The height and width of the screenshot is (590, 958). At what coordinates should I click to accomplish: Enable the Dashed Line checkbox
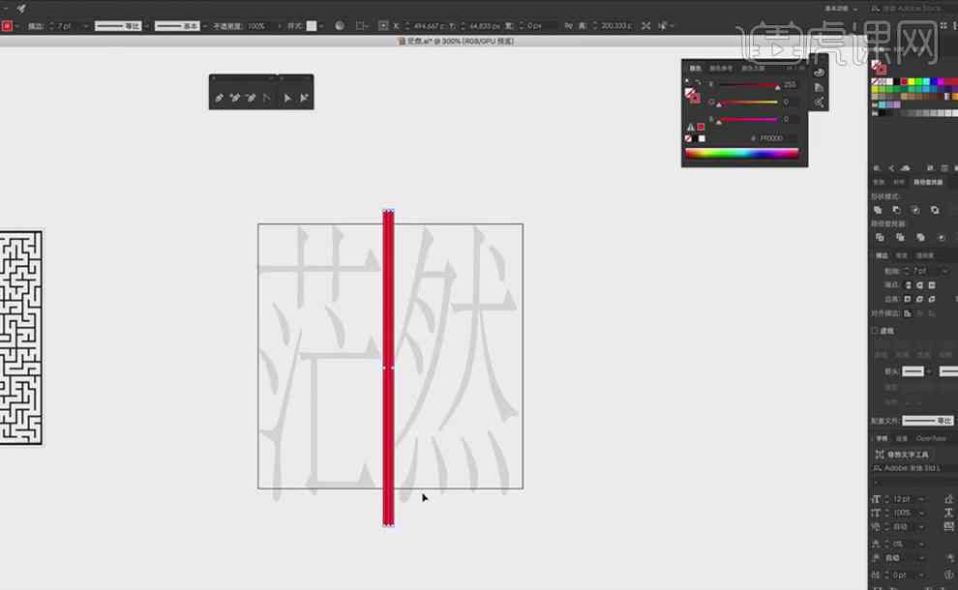coord(875,331)
